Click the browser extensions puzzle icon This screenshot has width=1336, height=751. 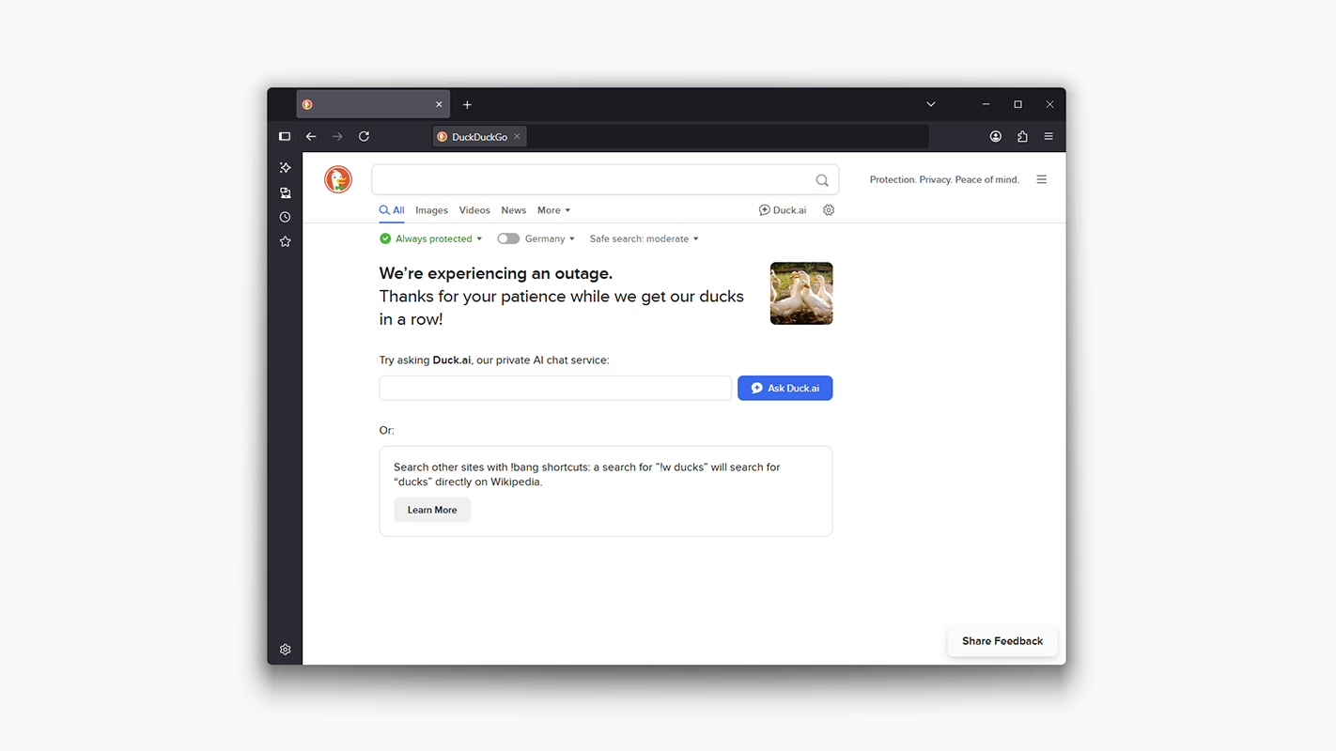pyautogui.click(x=1022, y=137)
